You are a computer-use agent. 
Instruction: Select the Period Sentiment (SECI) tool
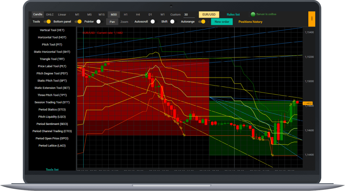[x=52, y=124]
